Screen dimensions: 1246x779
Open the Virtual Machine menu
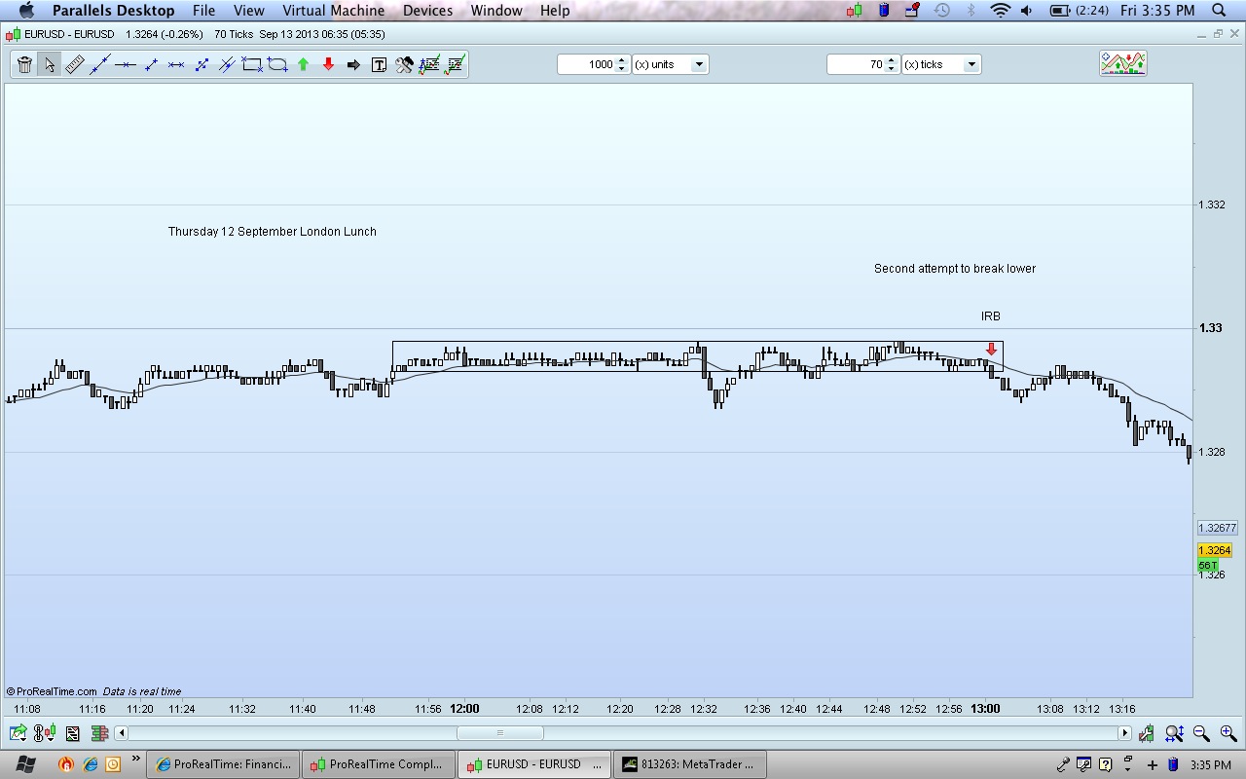pyautogui.click(x=333, y=11)
